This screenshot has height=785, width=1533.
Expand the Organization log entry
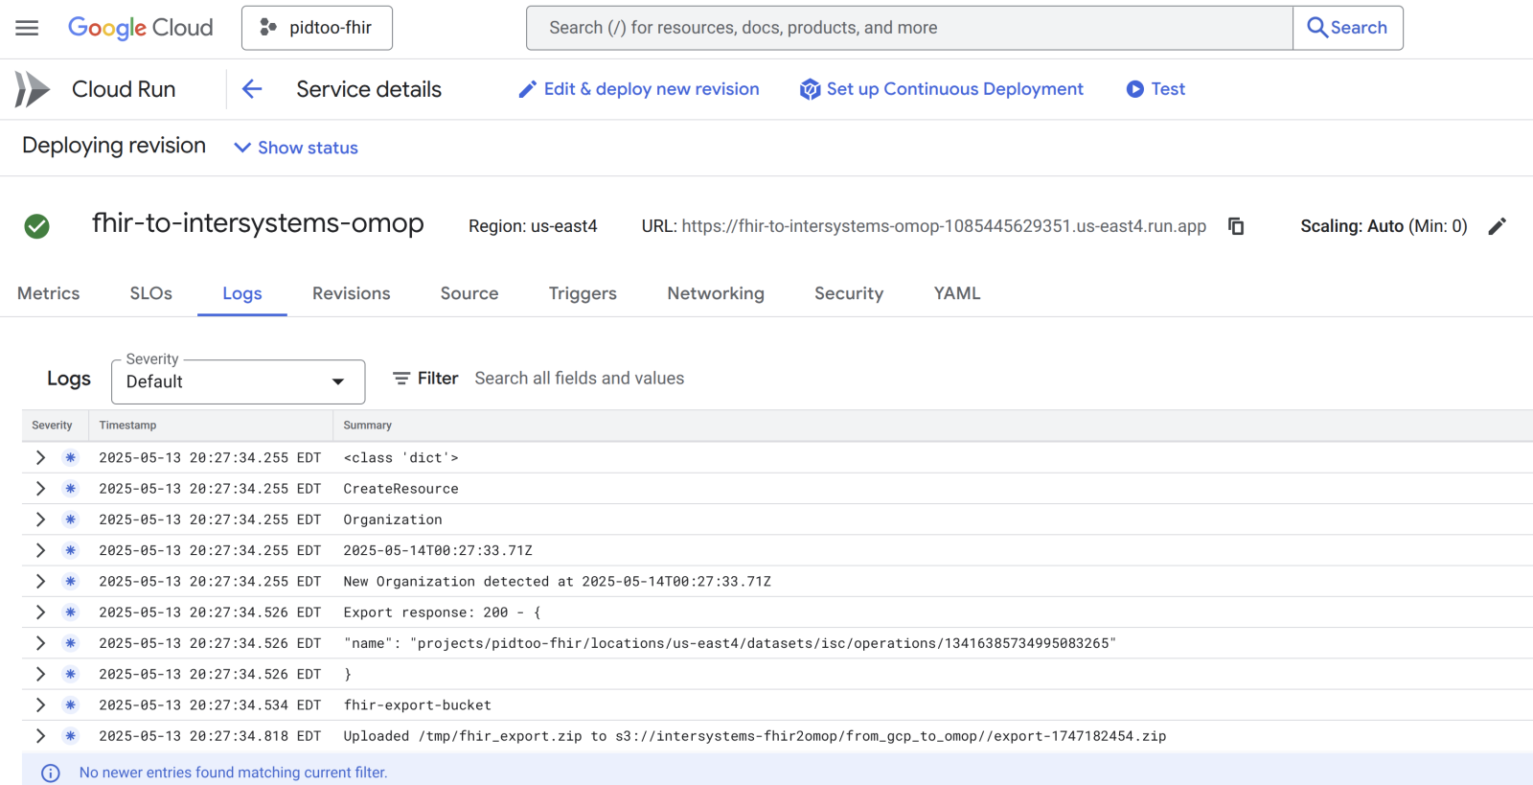(x=40, y=519)
